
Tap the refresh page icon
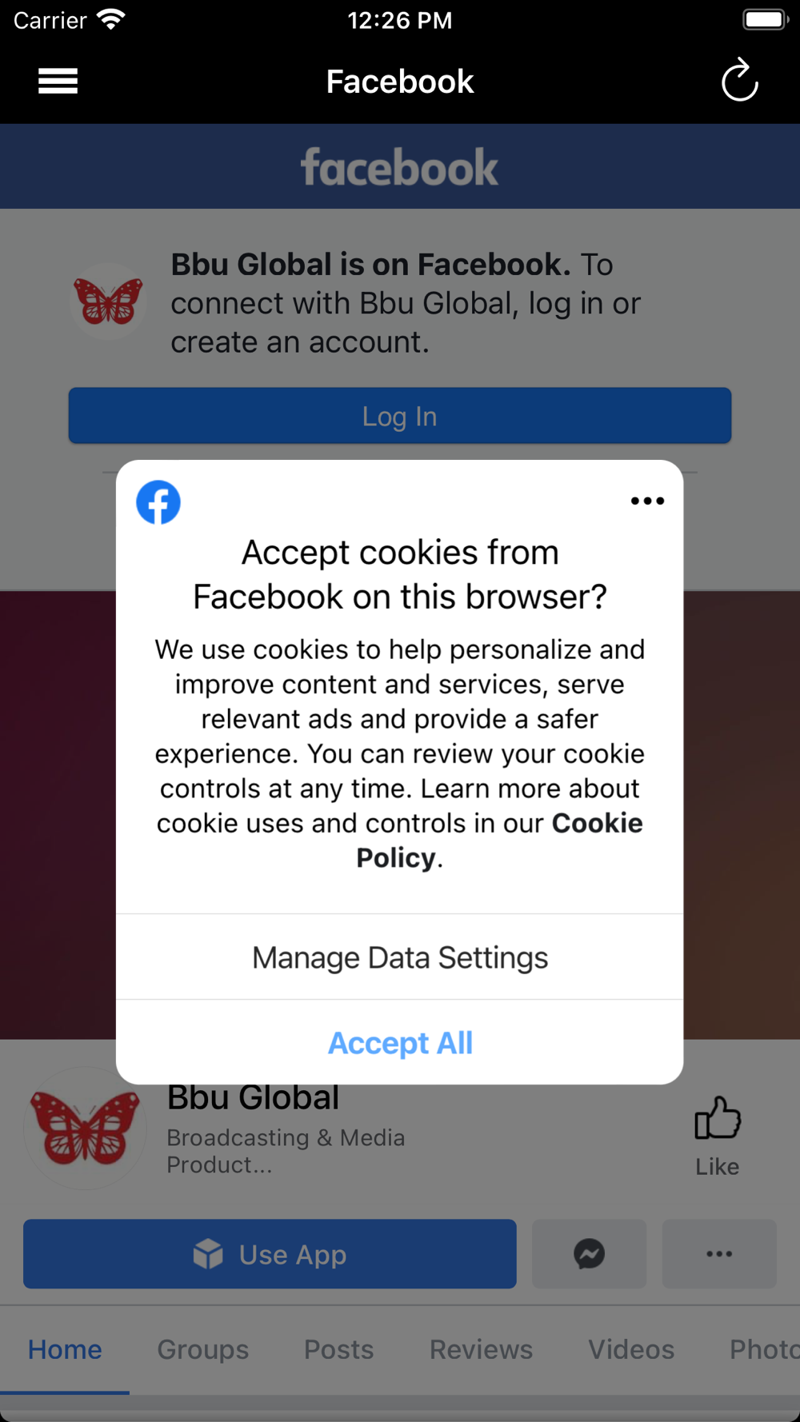coord(739,80)
